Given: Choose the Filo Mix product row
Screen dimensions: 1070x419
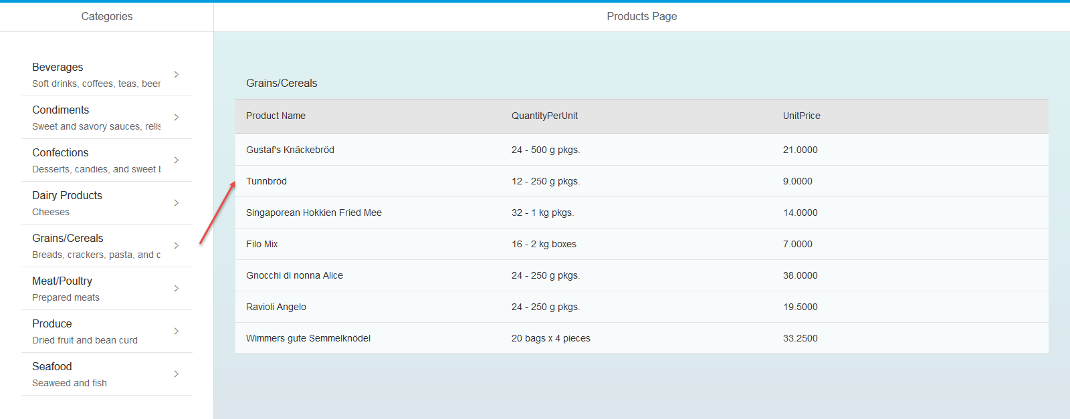Looking at the screenshot, I should pos(261,244).
